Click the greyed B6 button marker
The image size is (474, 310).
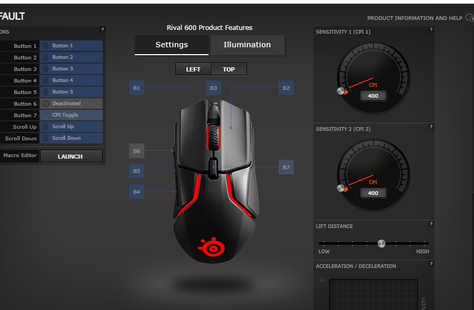tap(136, 151)
